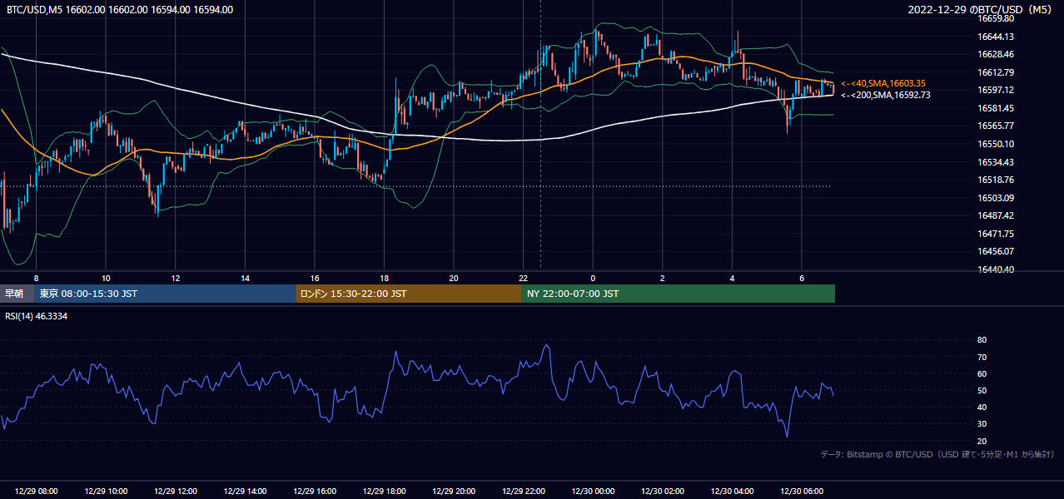Click RSI scale value 70

[982, 357]
